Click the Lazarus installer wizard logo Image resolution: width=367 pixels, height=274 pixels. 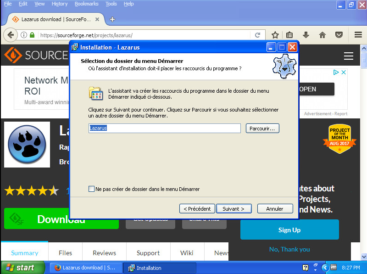tap(284, 66)
